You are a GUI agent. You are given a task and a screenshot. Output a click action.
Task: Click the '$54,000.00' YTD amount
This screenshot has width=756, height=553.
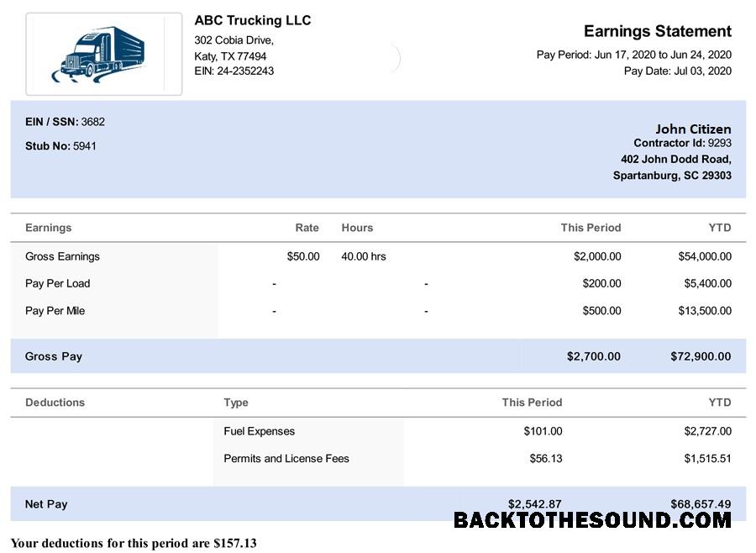click(705, 256)
